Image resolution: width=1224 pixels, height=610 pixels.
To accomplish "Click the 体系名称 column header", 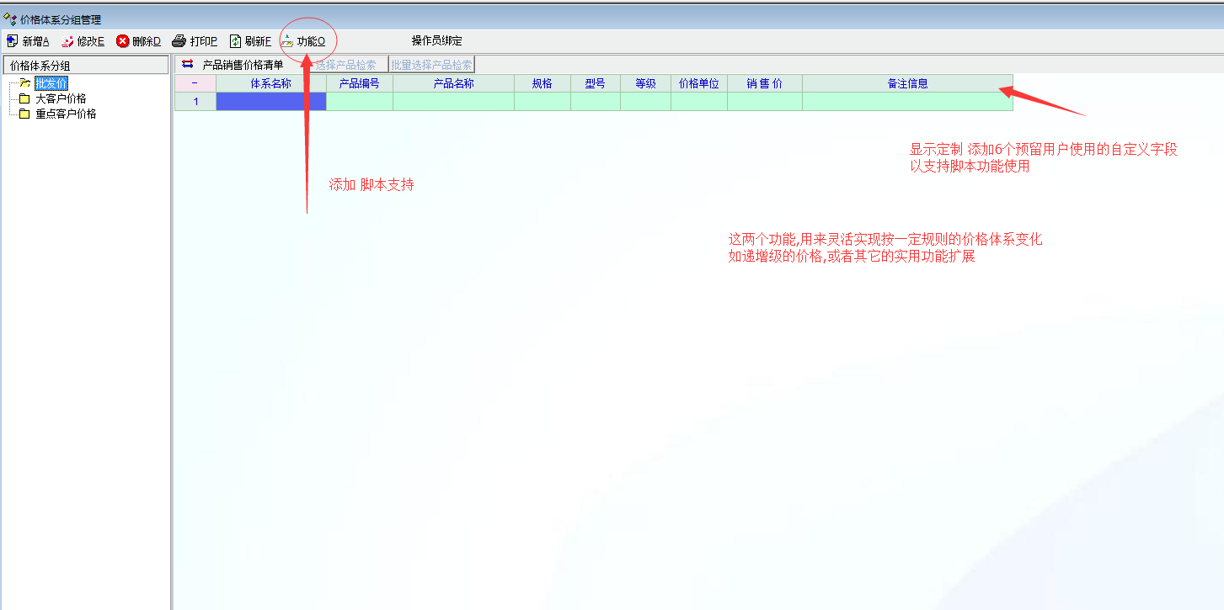I will tap(270, 83).
